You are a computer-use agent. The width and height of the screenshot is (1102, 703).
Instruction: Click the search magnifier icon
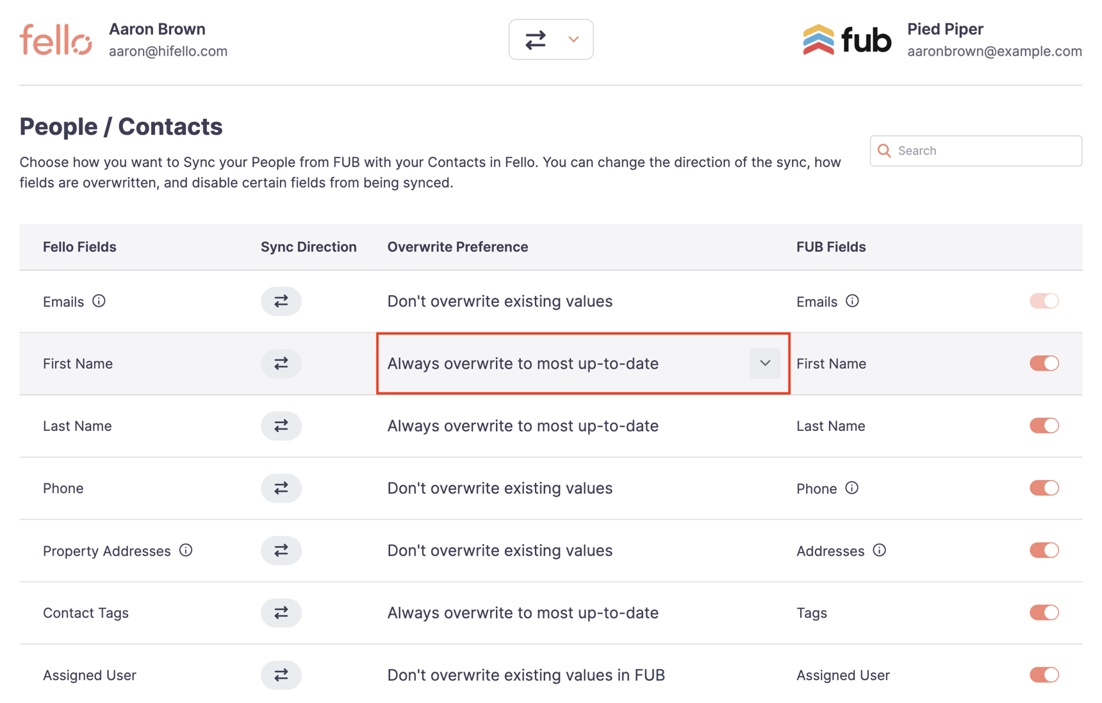(x=884, y=150)
